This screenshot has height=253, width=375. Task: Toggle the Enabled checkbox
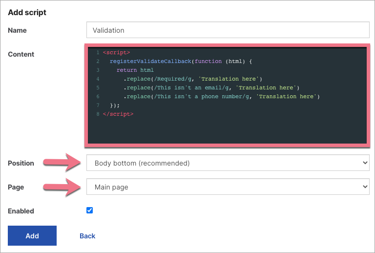[89, 211]
